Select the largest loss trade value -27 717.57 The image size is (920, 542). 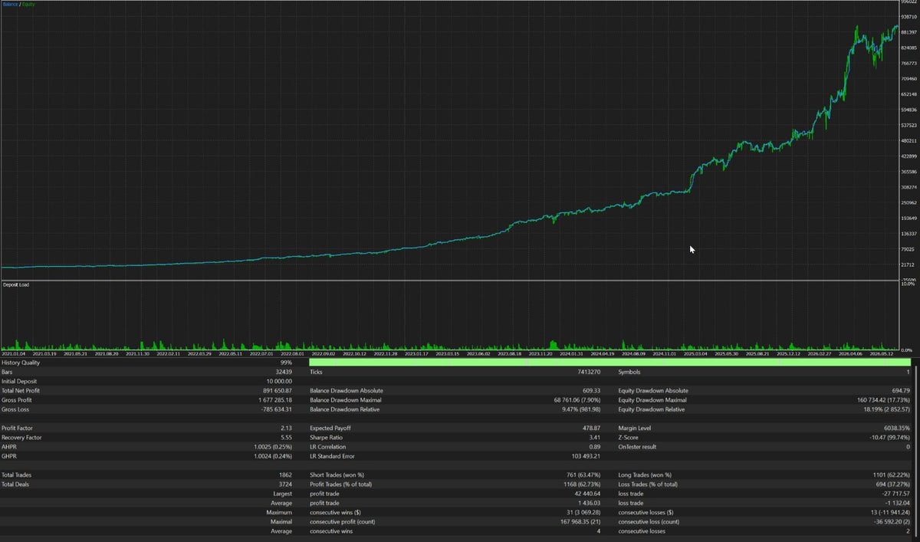pos(895,493)
